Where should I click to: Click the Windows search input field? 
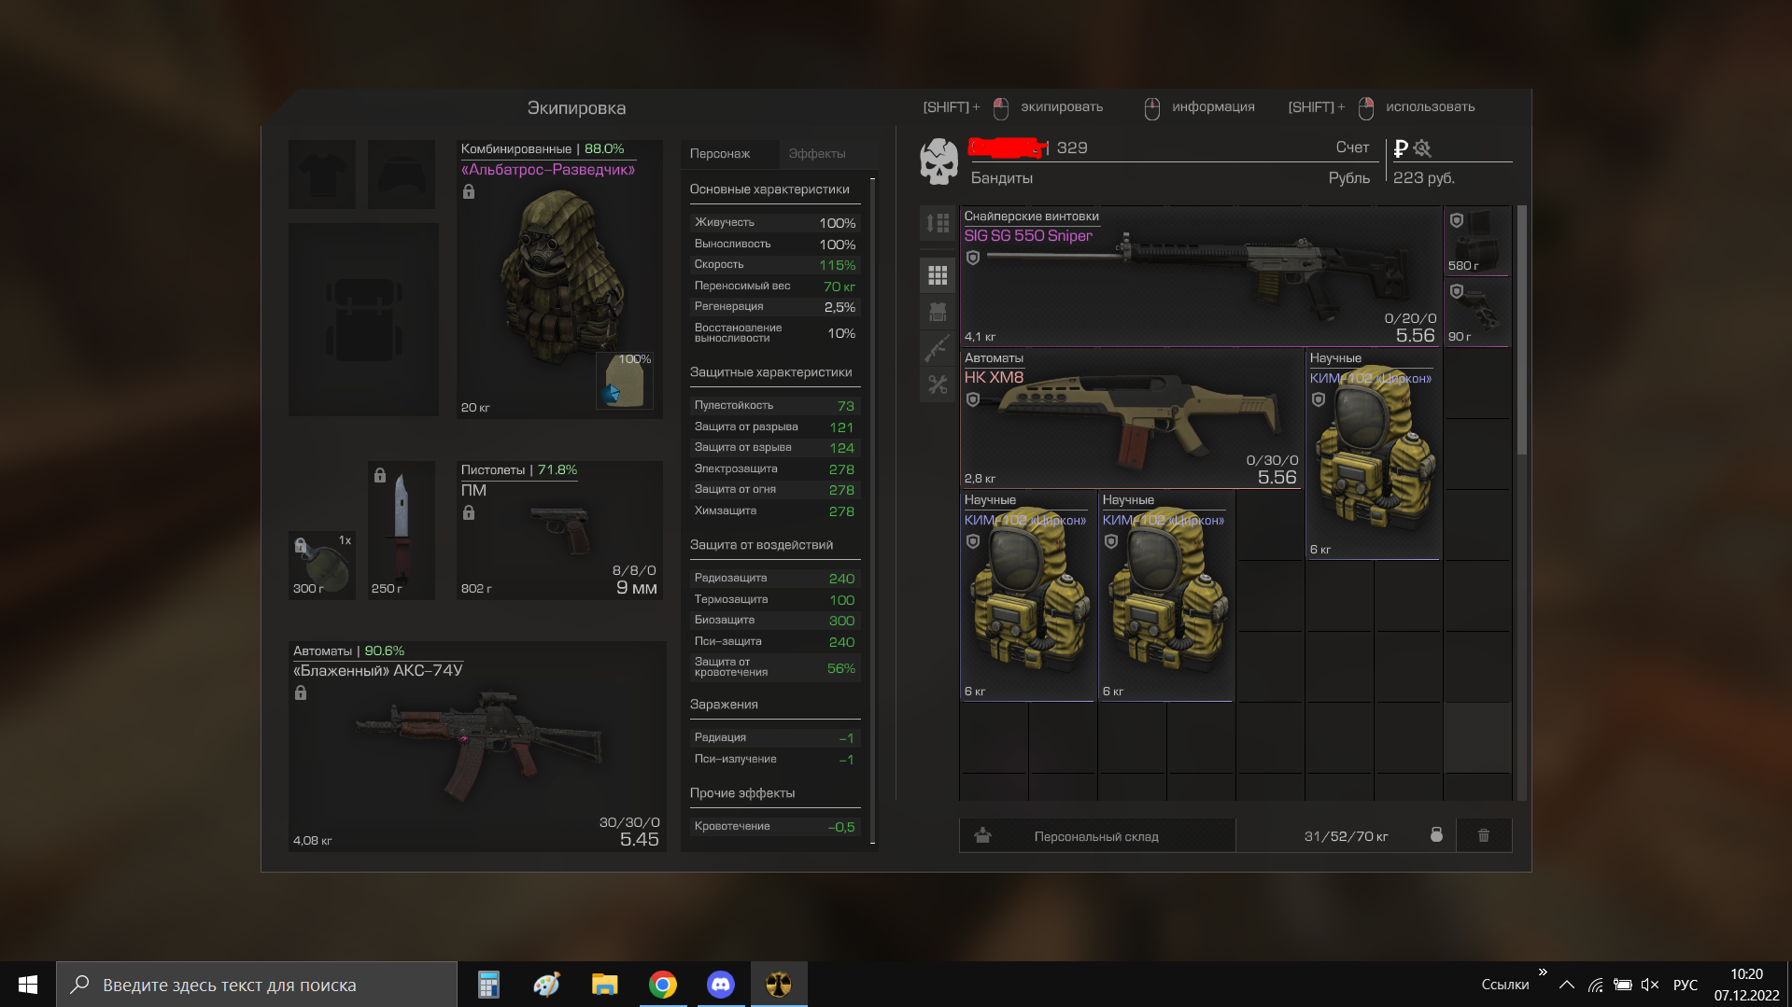pos(257,985)
